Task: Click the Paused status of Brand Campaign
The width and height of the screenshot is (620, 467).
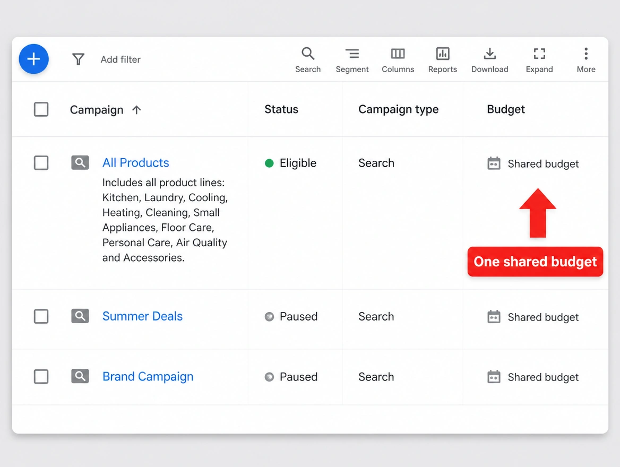Action: click(x=298, y=377)
